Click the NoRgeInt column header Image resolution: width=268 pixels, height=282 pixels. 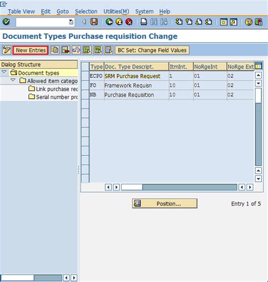(210, 67)
